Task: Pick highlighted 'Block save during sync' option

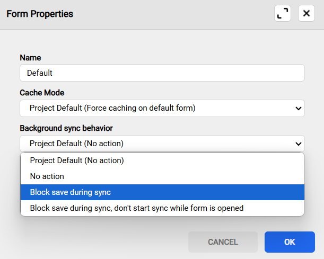Action: point(71,192)
